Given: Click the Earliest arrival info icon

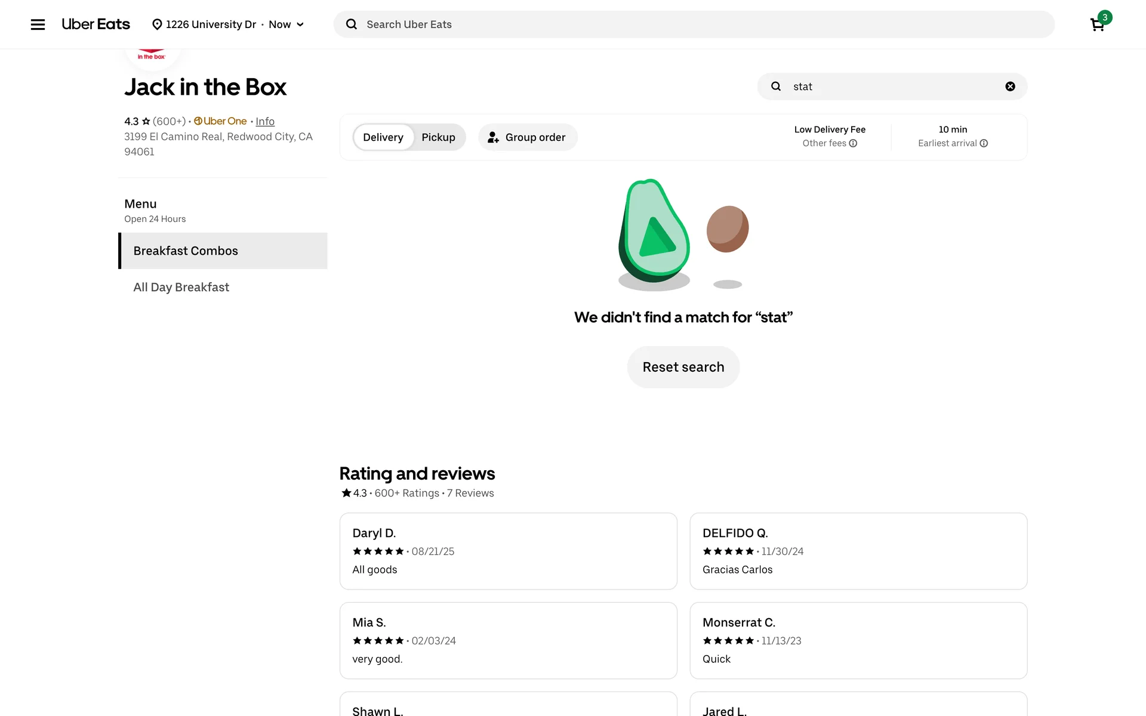Looking at the screenshot, I should (x=984, y=143).
